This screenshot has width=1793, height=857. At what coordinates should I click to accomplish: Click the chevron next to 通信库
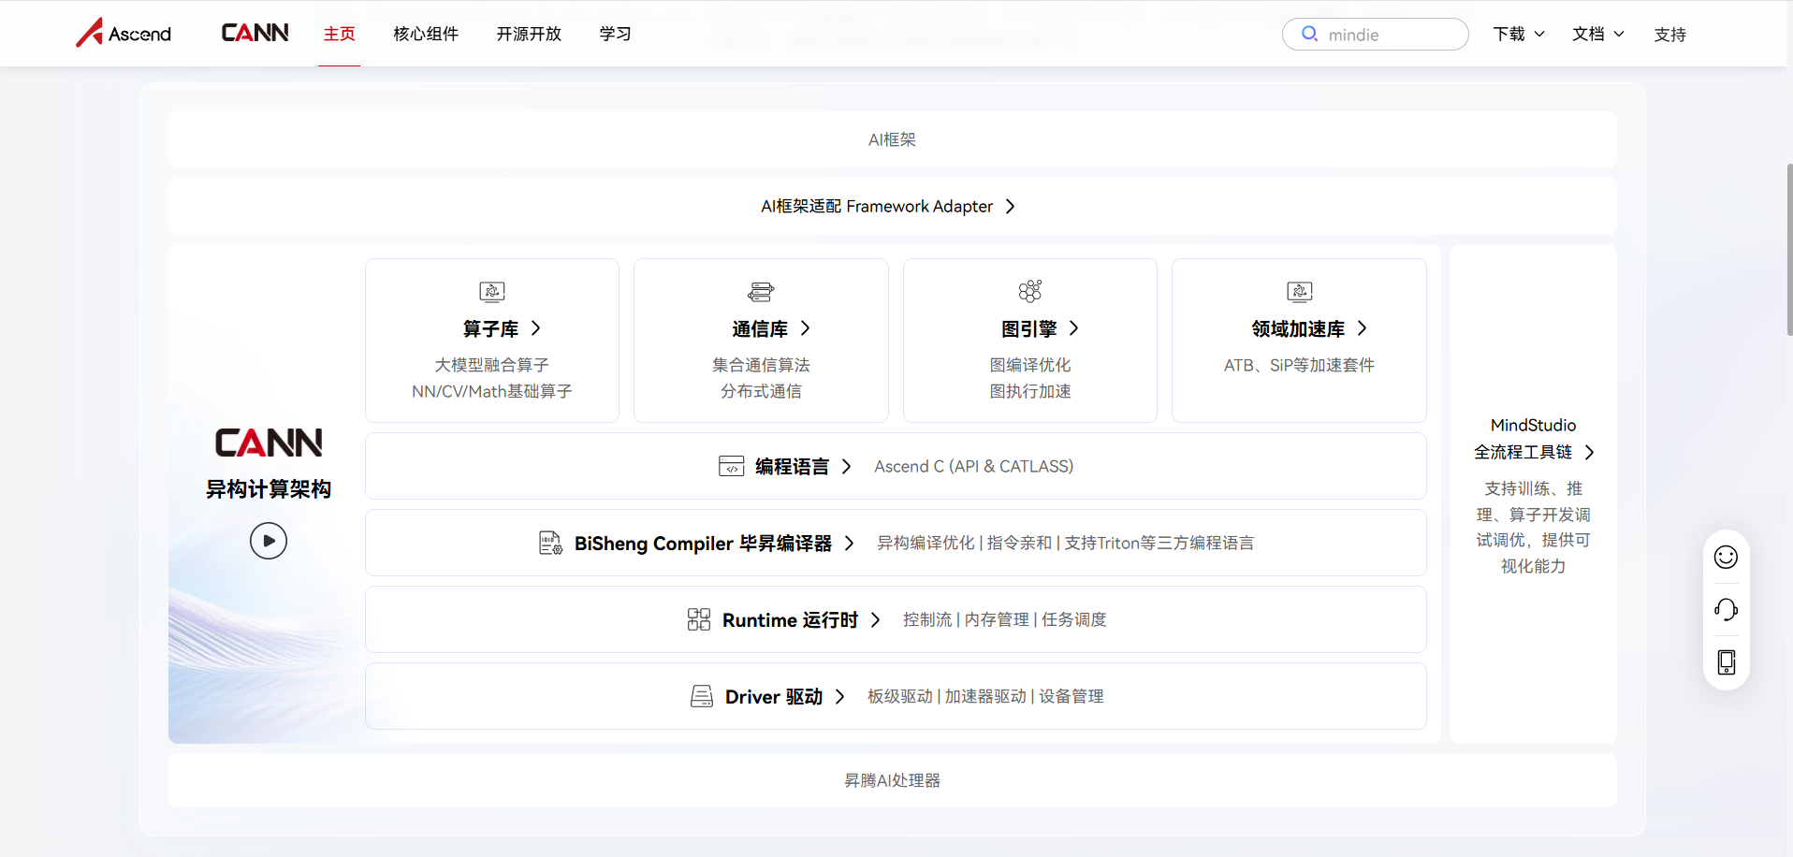pyautogui.click(x=805, y=328)
